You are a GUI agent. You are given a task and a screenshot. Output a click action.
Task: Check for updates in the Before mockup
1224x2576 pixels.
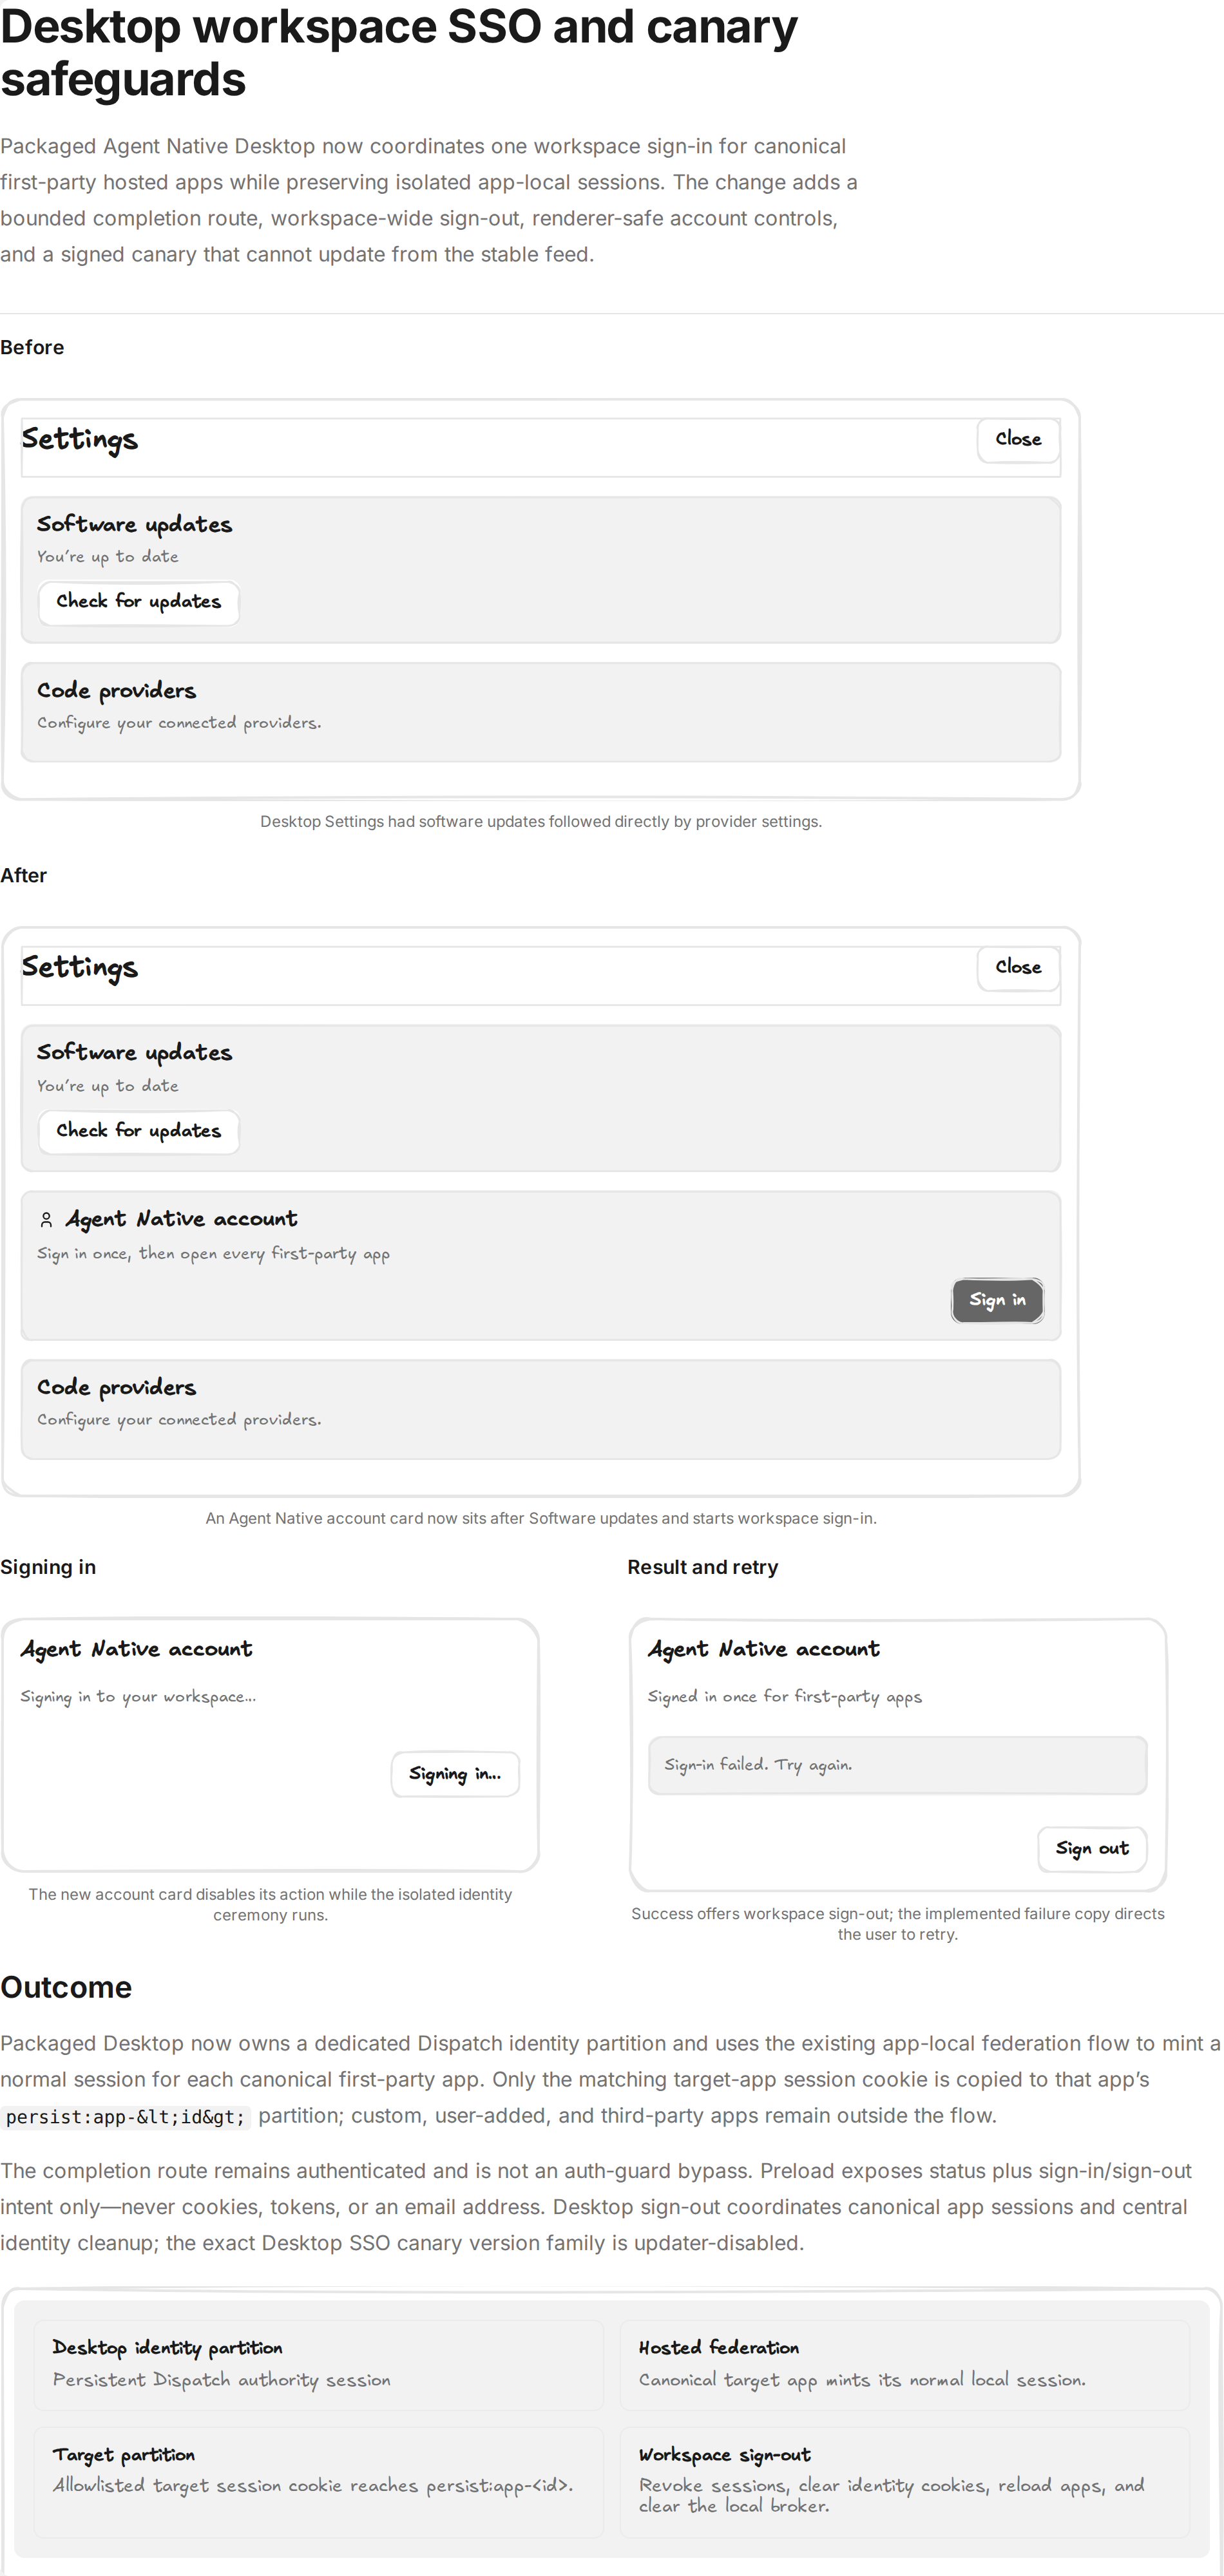pyautogui.click(x=139, y=602)
